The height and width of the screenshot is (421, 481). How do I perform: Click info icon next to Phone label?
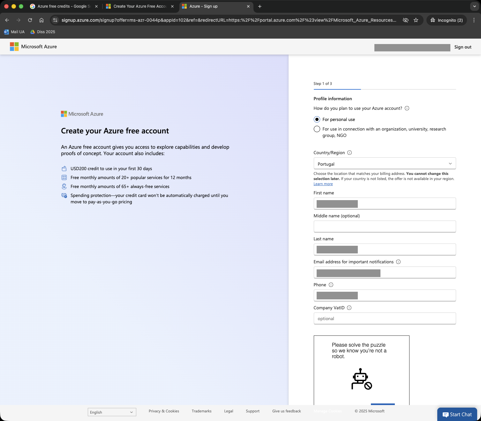[331, 285]
